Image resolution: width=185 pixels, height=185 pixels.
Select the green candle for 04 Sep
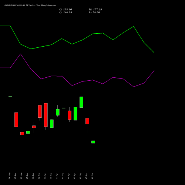(x=52, y=124)
